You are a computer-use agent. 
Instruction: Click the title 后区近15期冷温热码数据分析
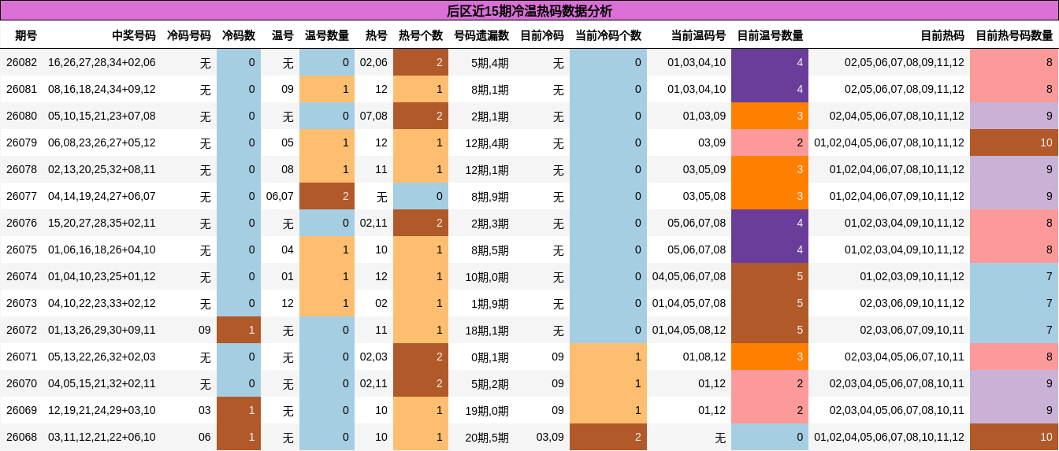[x=529, y=11]
